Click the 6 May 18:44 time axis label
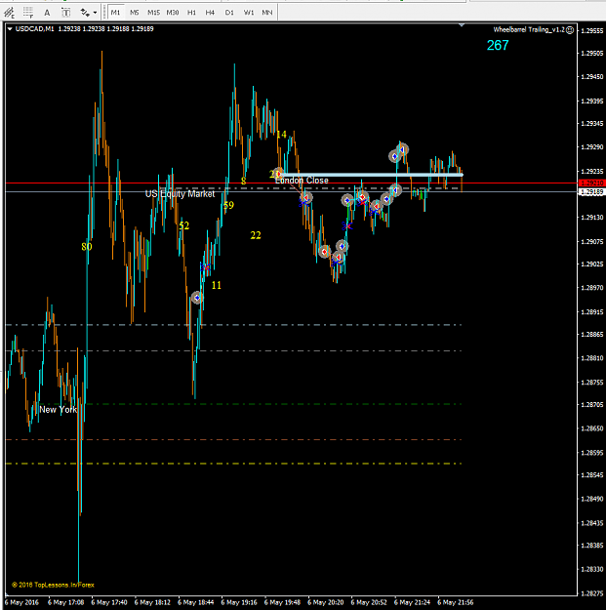Viewport: 606px width, 610px height. point(195,602)
